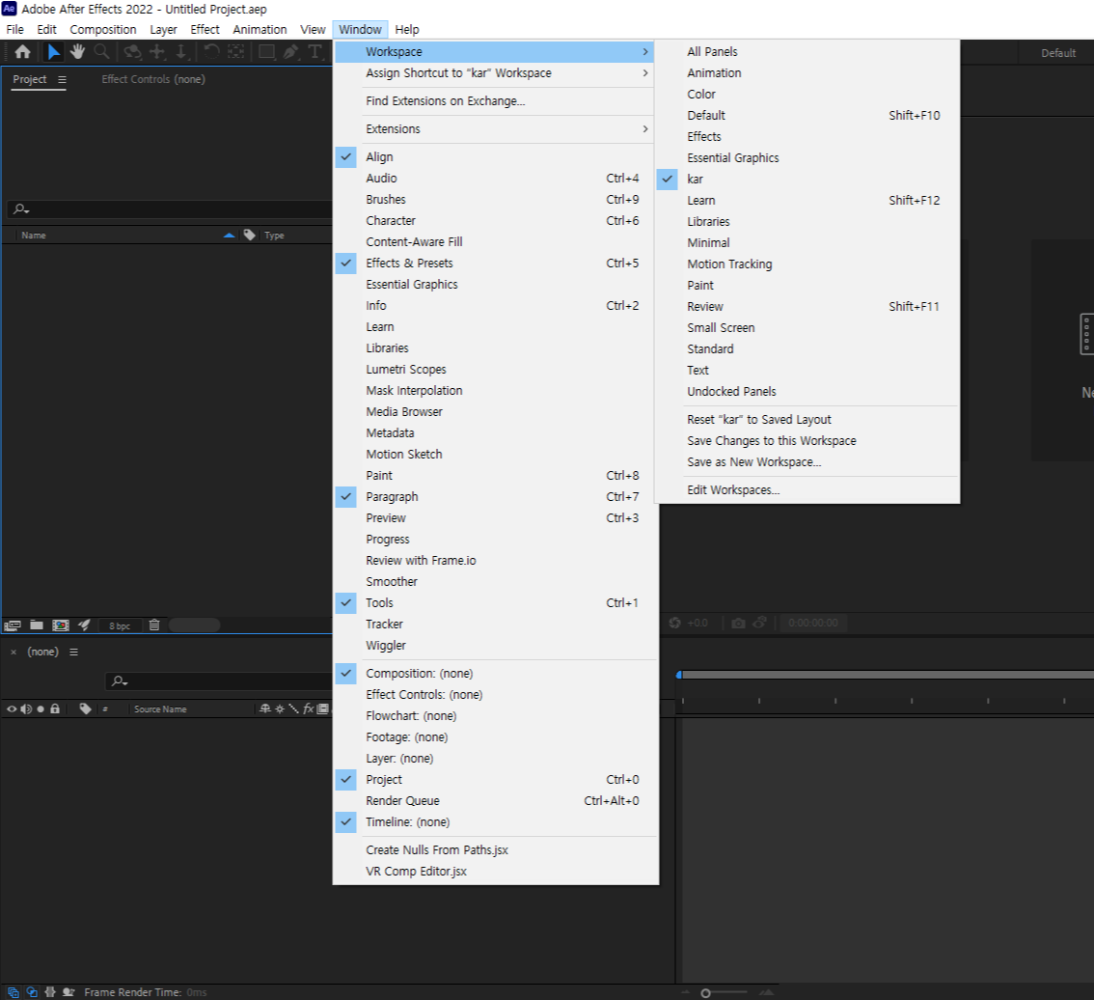Expand Assign Shortcut to "kar" Workspace submenu
1094x1000 pixels.
[494, 72]
